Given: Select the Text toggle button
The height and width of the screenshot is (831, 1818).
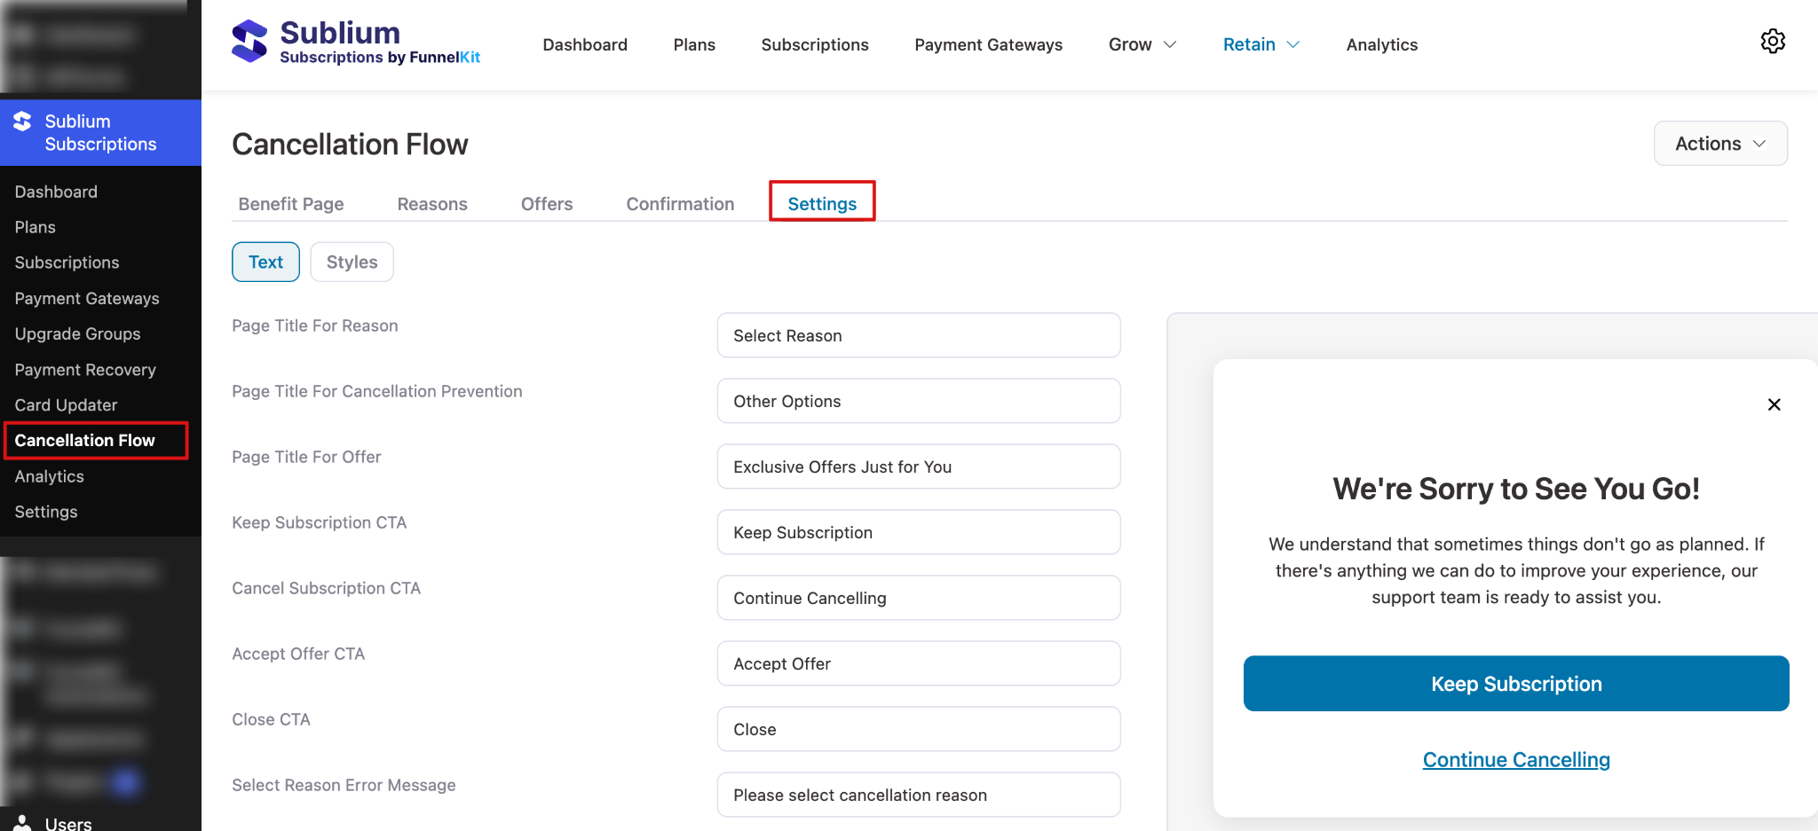Looking at the screenshot, I should click(x=265, y=263).
